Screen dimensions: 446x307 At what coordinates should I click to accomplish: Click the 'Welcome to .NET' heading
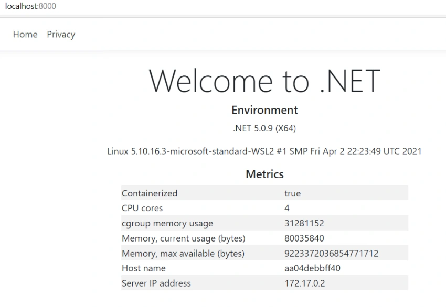pos(264,81)
